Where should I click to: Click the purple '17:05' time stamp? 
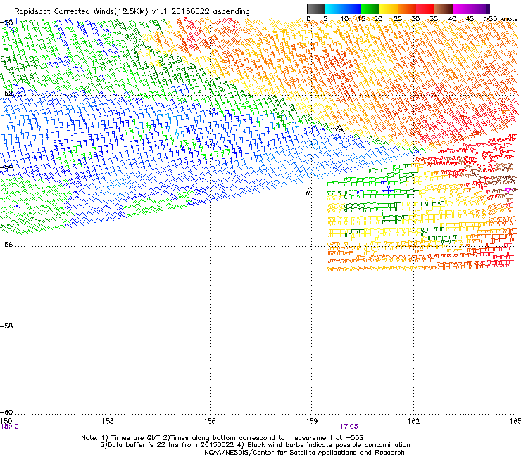point(349,427)
